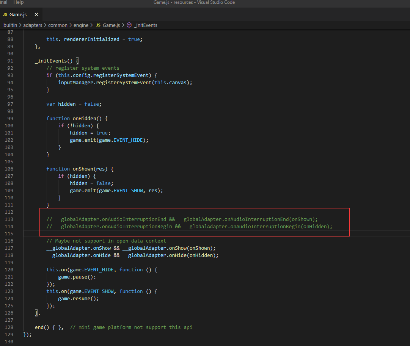Click the 'function onHidden()' declaration

(x=77, y=118)
